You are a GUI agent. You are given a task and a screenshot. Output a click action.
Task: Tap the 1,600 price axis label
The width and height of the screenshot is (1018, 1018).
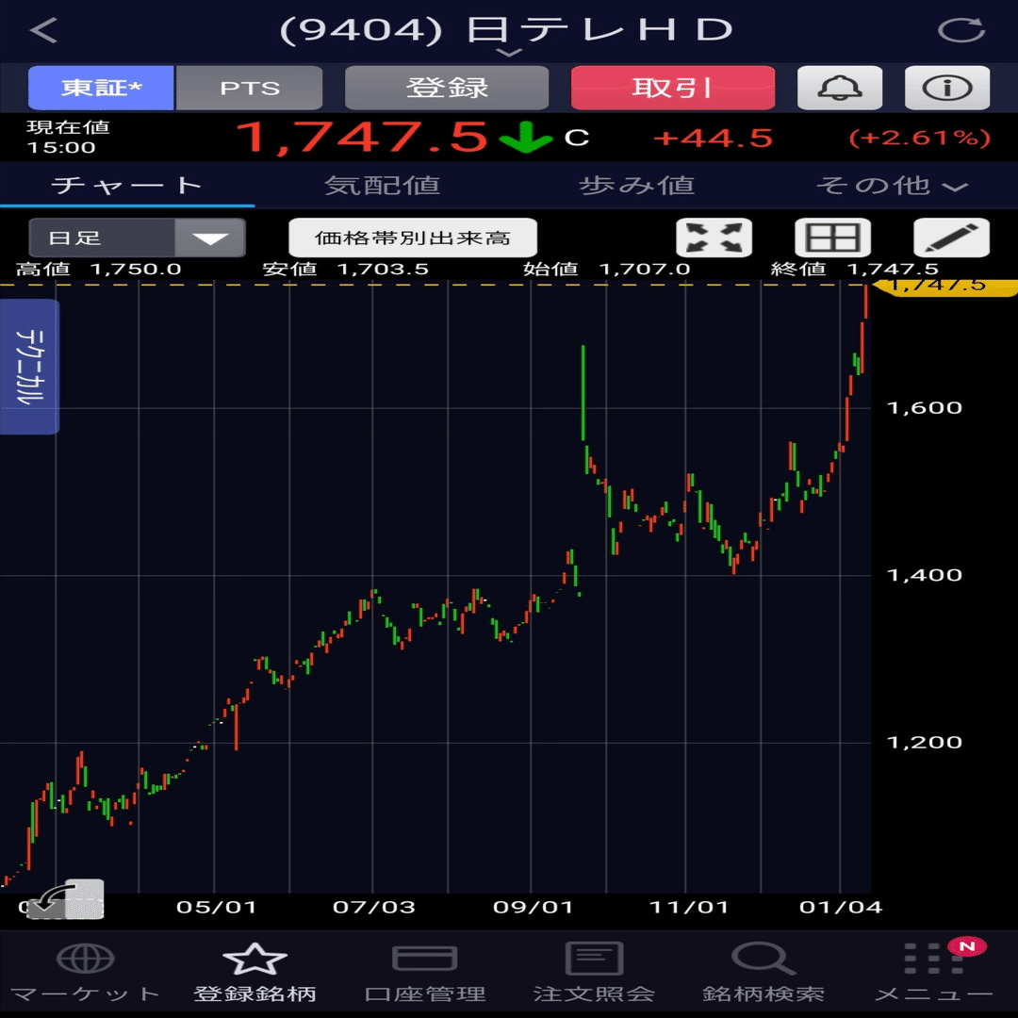(924, 408)
